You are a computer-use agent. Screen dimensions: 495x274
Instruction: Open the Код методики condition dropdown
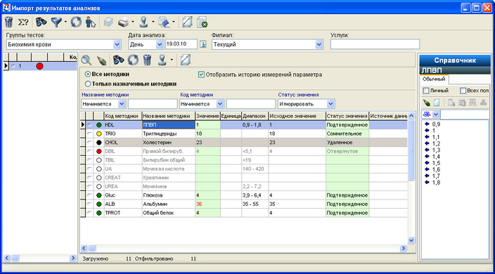[219, 104]
